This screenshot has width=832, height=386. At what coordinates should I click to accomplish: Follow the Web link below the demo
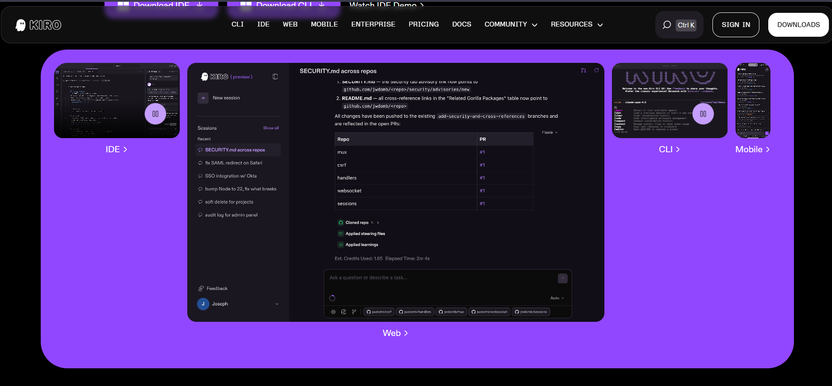pyautogui.click(x=395, y=333)
